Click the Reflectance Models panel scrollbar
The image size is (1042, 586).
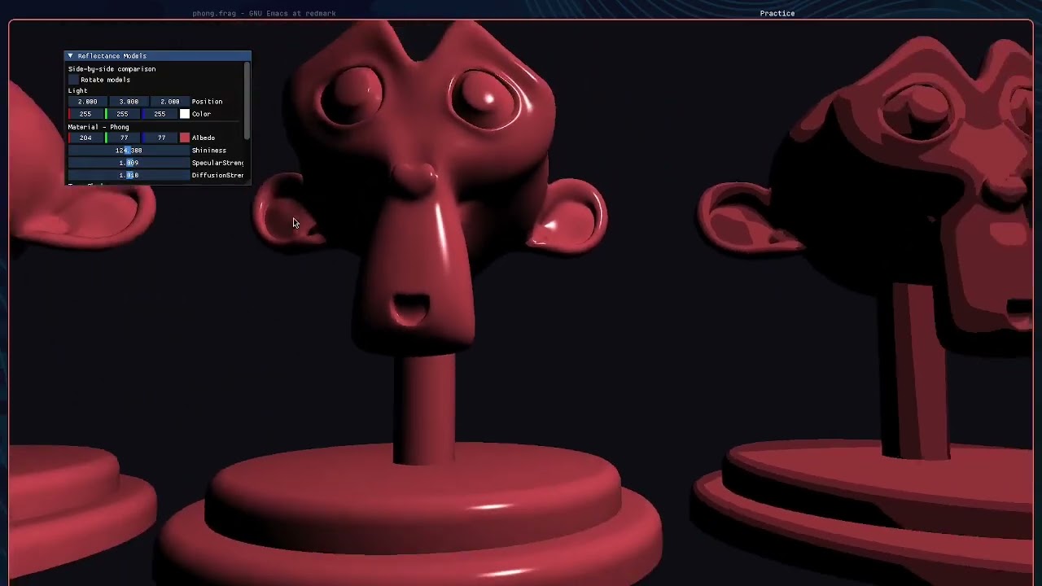tap(247, 100)
